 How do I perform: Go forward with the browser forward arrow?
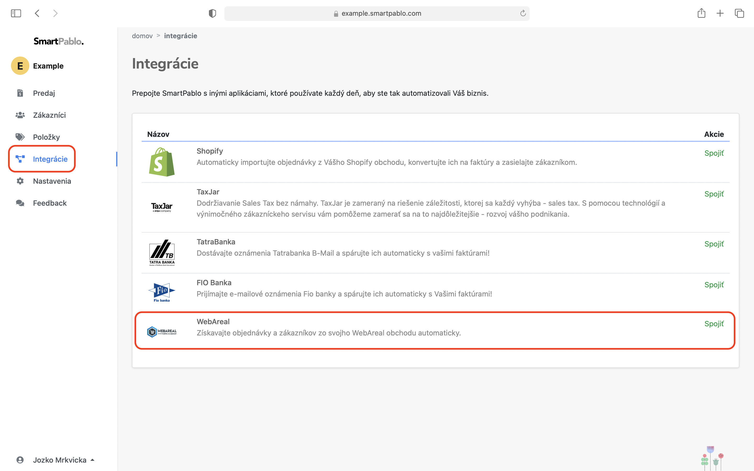click(x=55, y=13)
